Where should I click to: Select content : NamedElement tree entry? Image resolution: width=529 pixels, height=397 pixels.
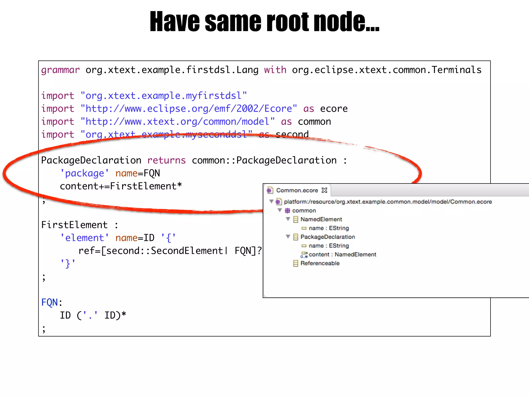tap(342, 255)
